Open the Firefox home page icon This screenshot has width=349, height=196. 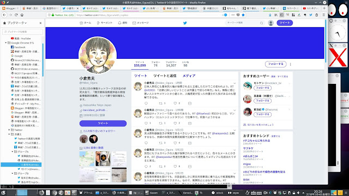coord(22,15)
